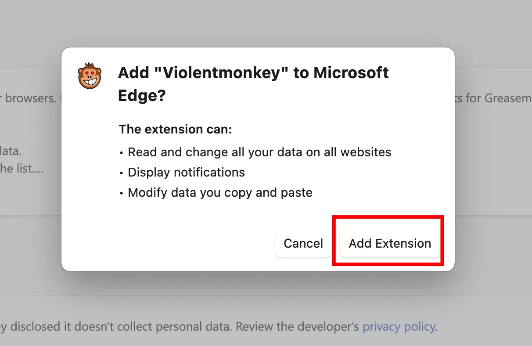532x346 pixels.
Task: Click the "Edge?" text in the heading
Action: [x=141, y=95]
